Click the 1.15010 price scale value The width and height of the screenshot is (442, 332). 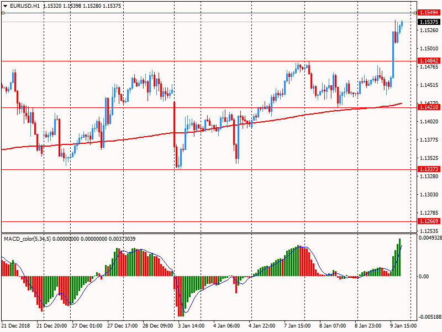[x=429, y=49]
